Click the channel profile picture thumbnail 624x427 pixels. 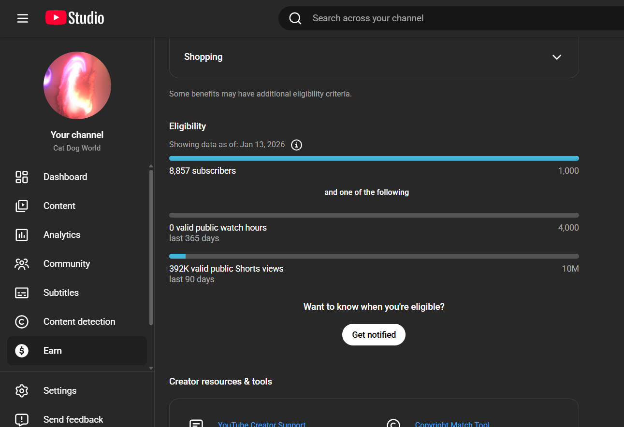click(77, 85)
